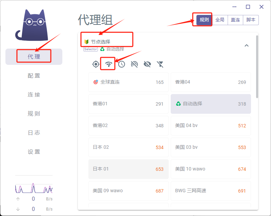Viewport: 271px width, 216px height.
Task: Click the Selector type badge
Action: click(x=90, y=49)
